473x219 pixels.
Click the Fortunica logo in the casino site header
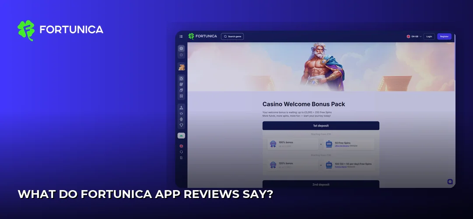pyautogui.click(x=203, y=36)
